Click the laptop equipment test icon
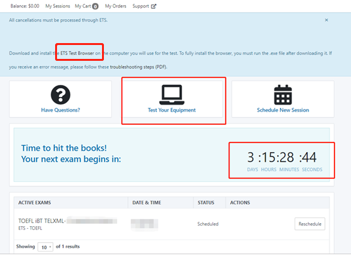The width and height of the screenshot is (351, 256). (x=172, y=95)
